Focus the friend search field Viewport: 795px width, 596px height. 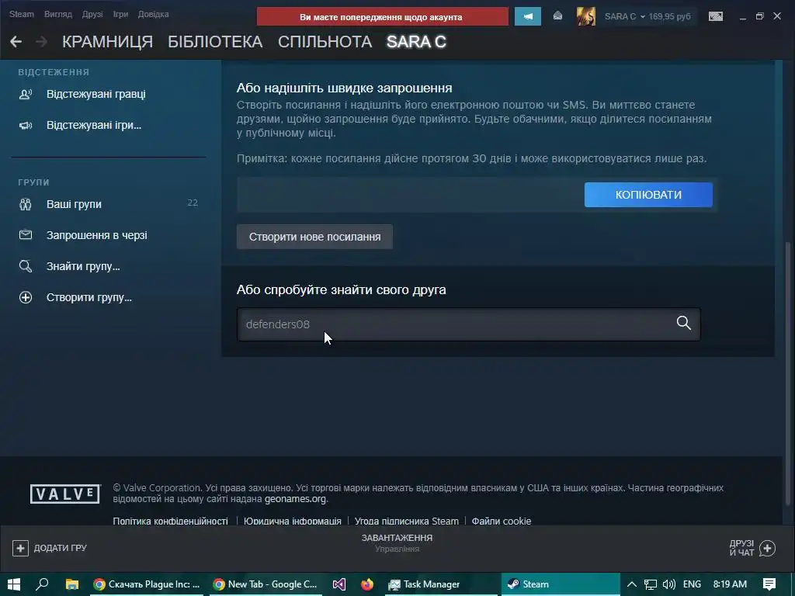[x=468, y=324]
